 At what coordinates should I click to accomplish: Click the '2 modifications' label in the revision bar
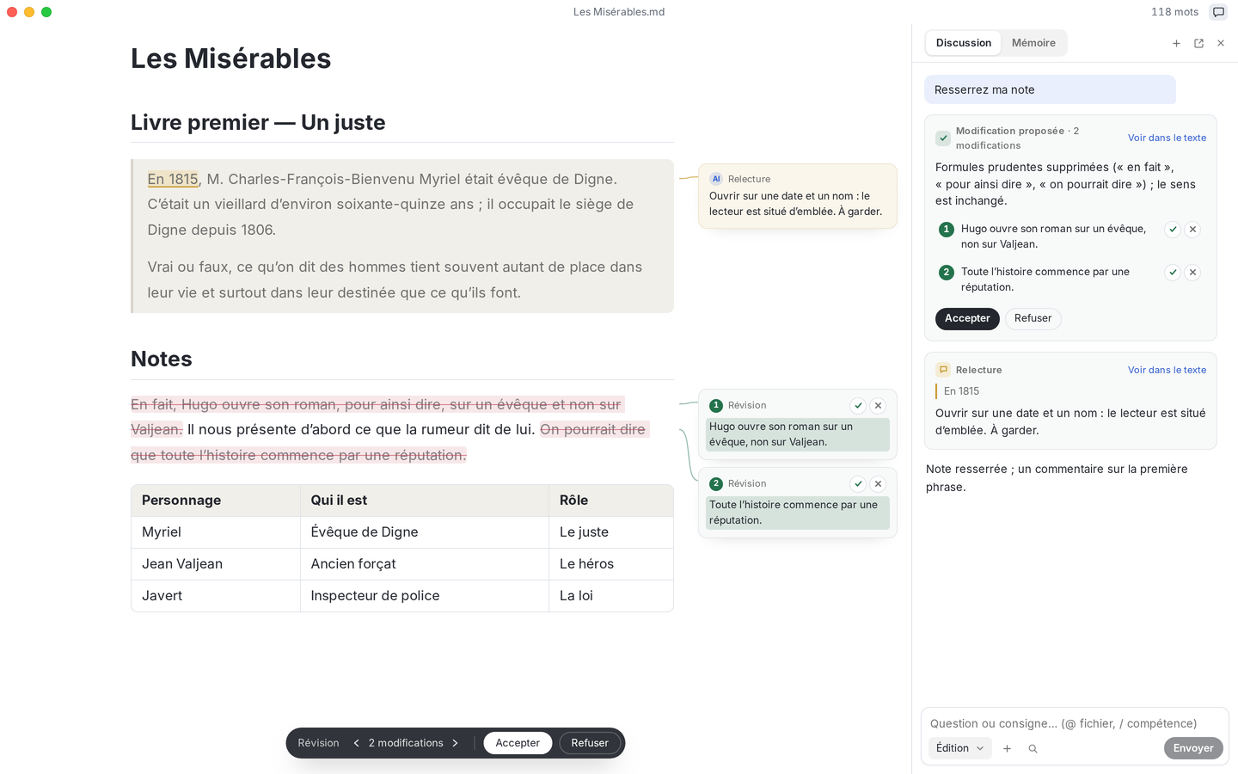406,743
